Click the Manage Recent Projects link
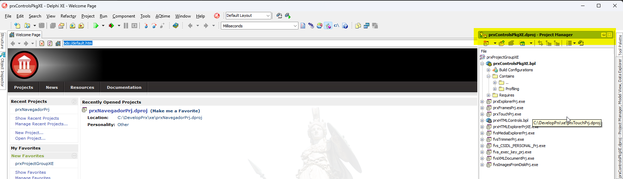This screenshot has height=179, width=623. click(41, 124)
